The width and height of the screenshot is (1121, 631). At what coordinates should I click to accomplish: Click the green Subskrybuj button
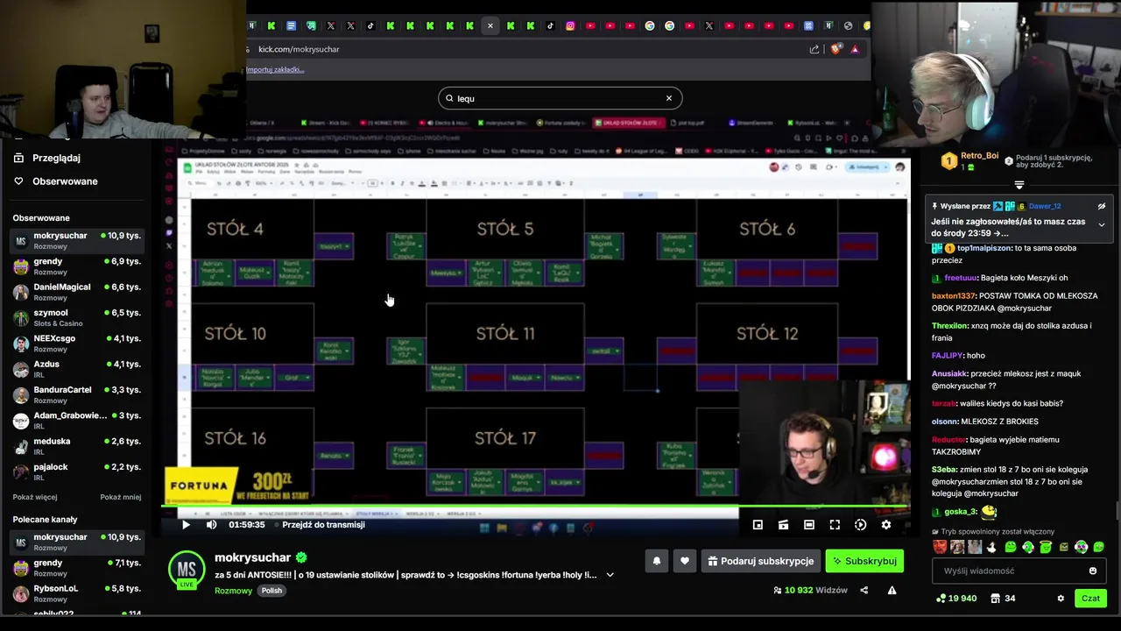point(864,561)
